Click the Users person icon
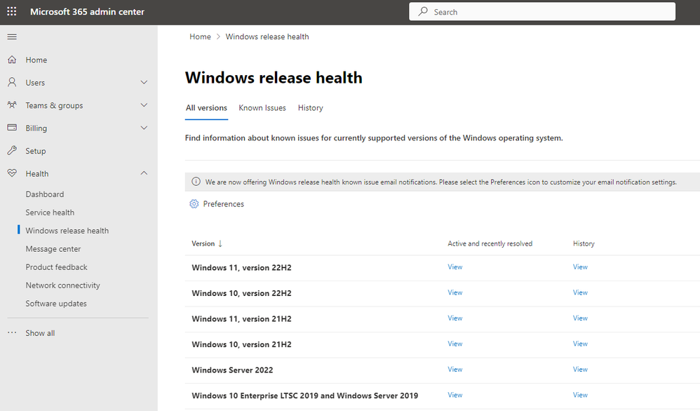Viewport: 700px width, 411px height. tap(11, 82)
